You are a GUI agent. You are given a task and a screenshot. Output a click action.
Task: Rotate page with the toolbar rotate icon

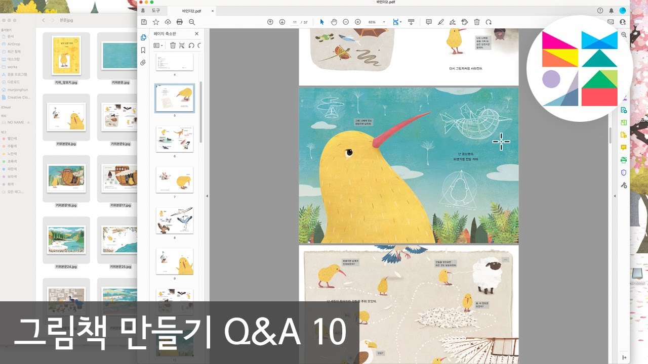pos(489,22)
